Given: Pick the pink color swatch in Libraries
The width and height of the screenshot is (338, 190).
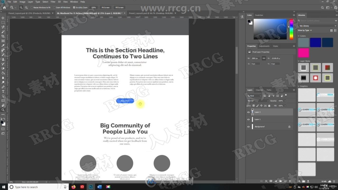Looking at the screenshot, I should click(303, 53).
